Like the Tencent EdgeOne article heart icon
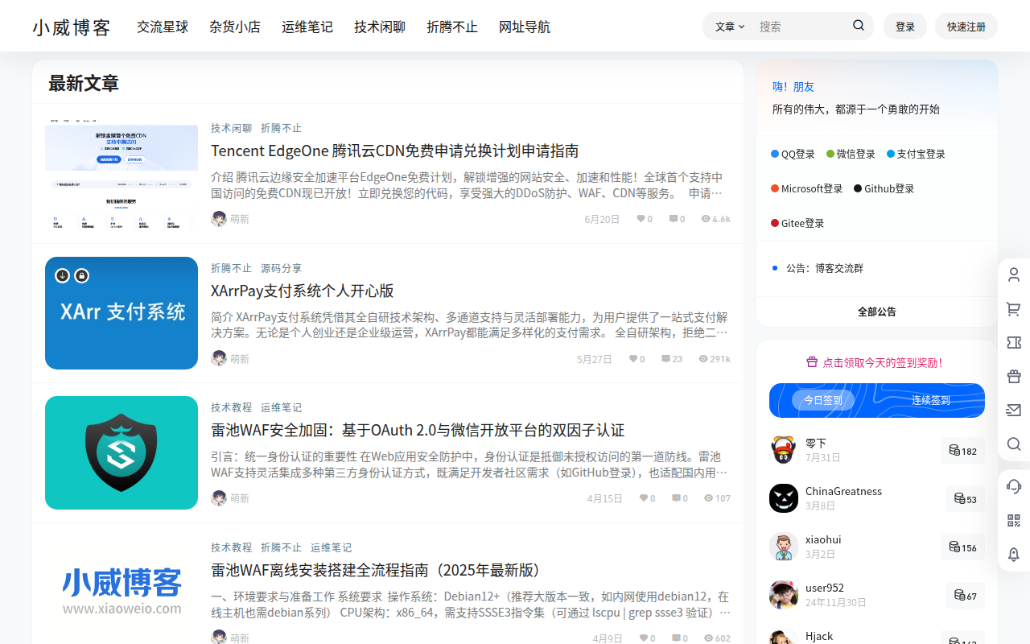1030x644 pixels. (641, 218)
